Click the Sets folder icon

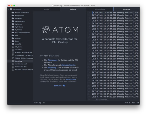pyautogui.click(x=13, y=35)
